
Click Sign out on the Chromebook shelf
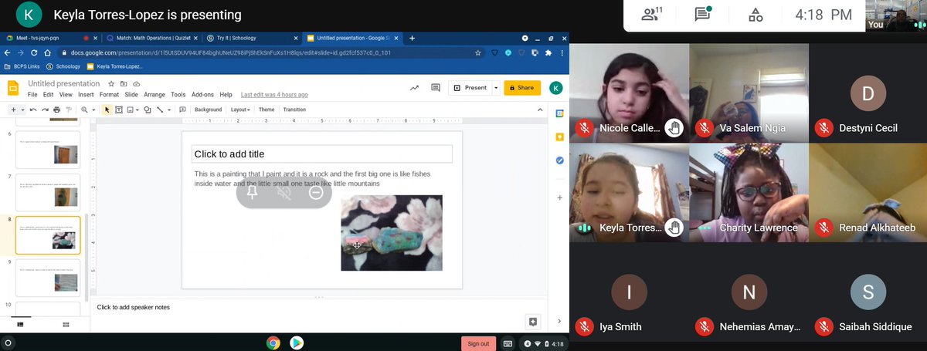[478, 343]
